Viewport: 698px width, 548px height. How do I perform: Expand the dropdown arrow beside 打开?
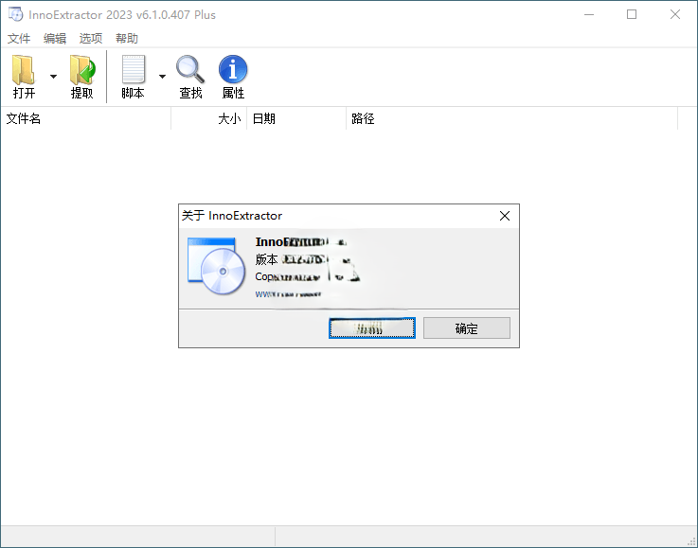[x=53, y=77]
